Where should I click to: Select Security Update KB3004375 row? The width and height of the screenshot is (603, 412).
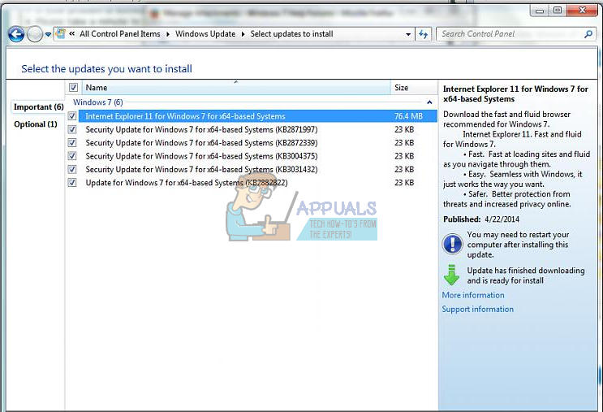click(257, 156)
